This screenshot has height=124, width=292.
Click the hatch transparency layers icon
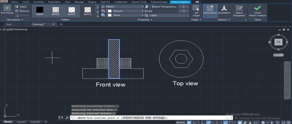point(147,7)
